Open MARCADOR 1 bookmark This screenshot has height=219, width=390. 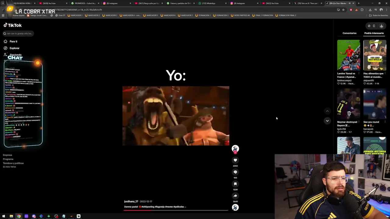pyautogui.click(x=75, y=15)
